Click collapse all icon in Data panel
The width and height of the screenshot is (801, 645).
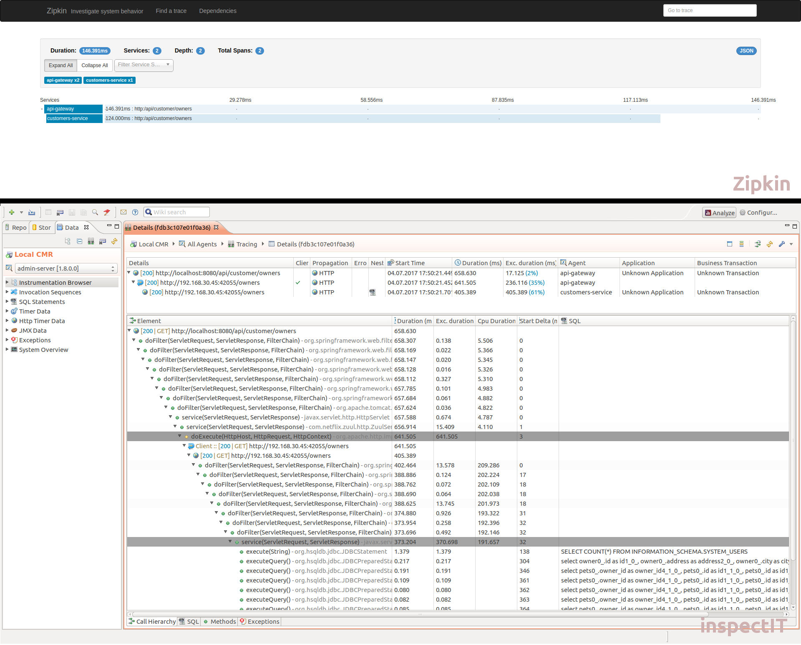[x=80, y=241]
